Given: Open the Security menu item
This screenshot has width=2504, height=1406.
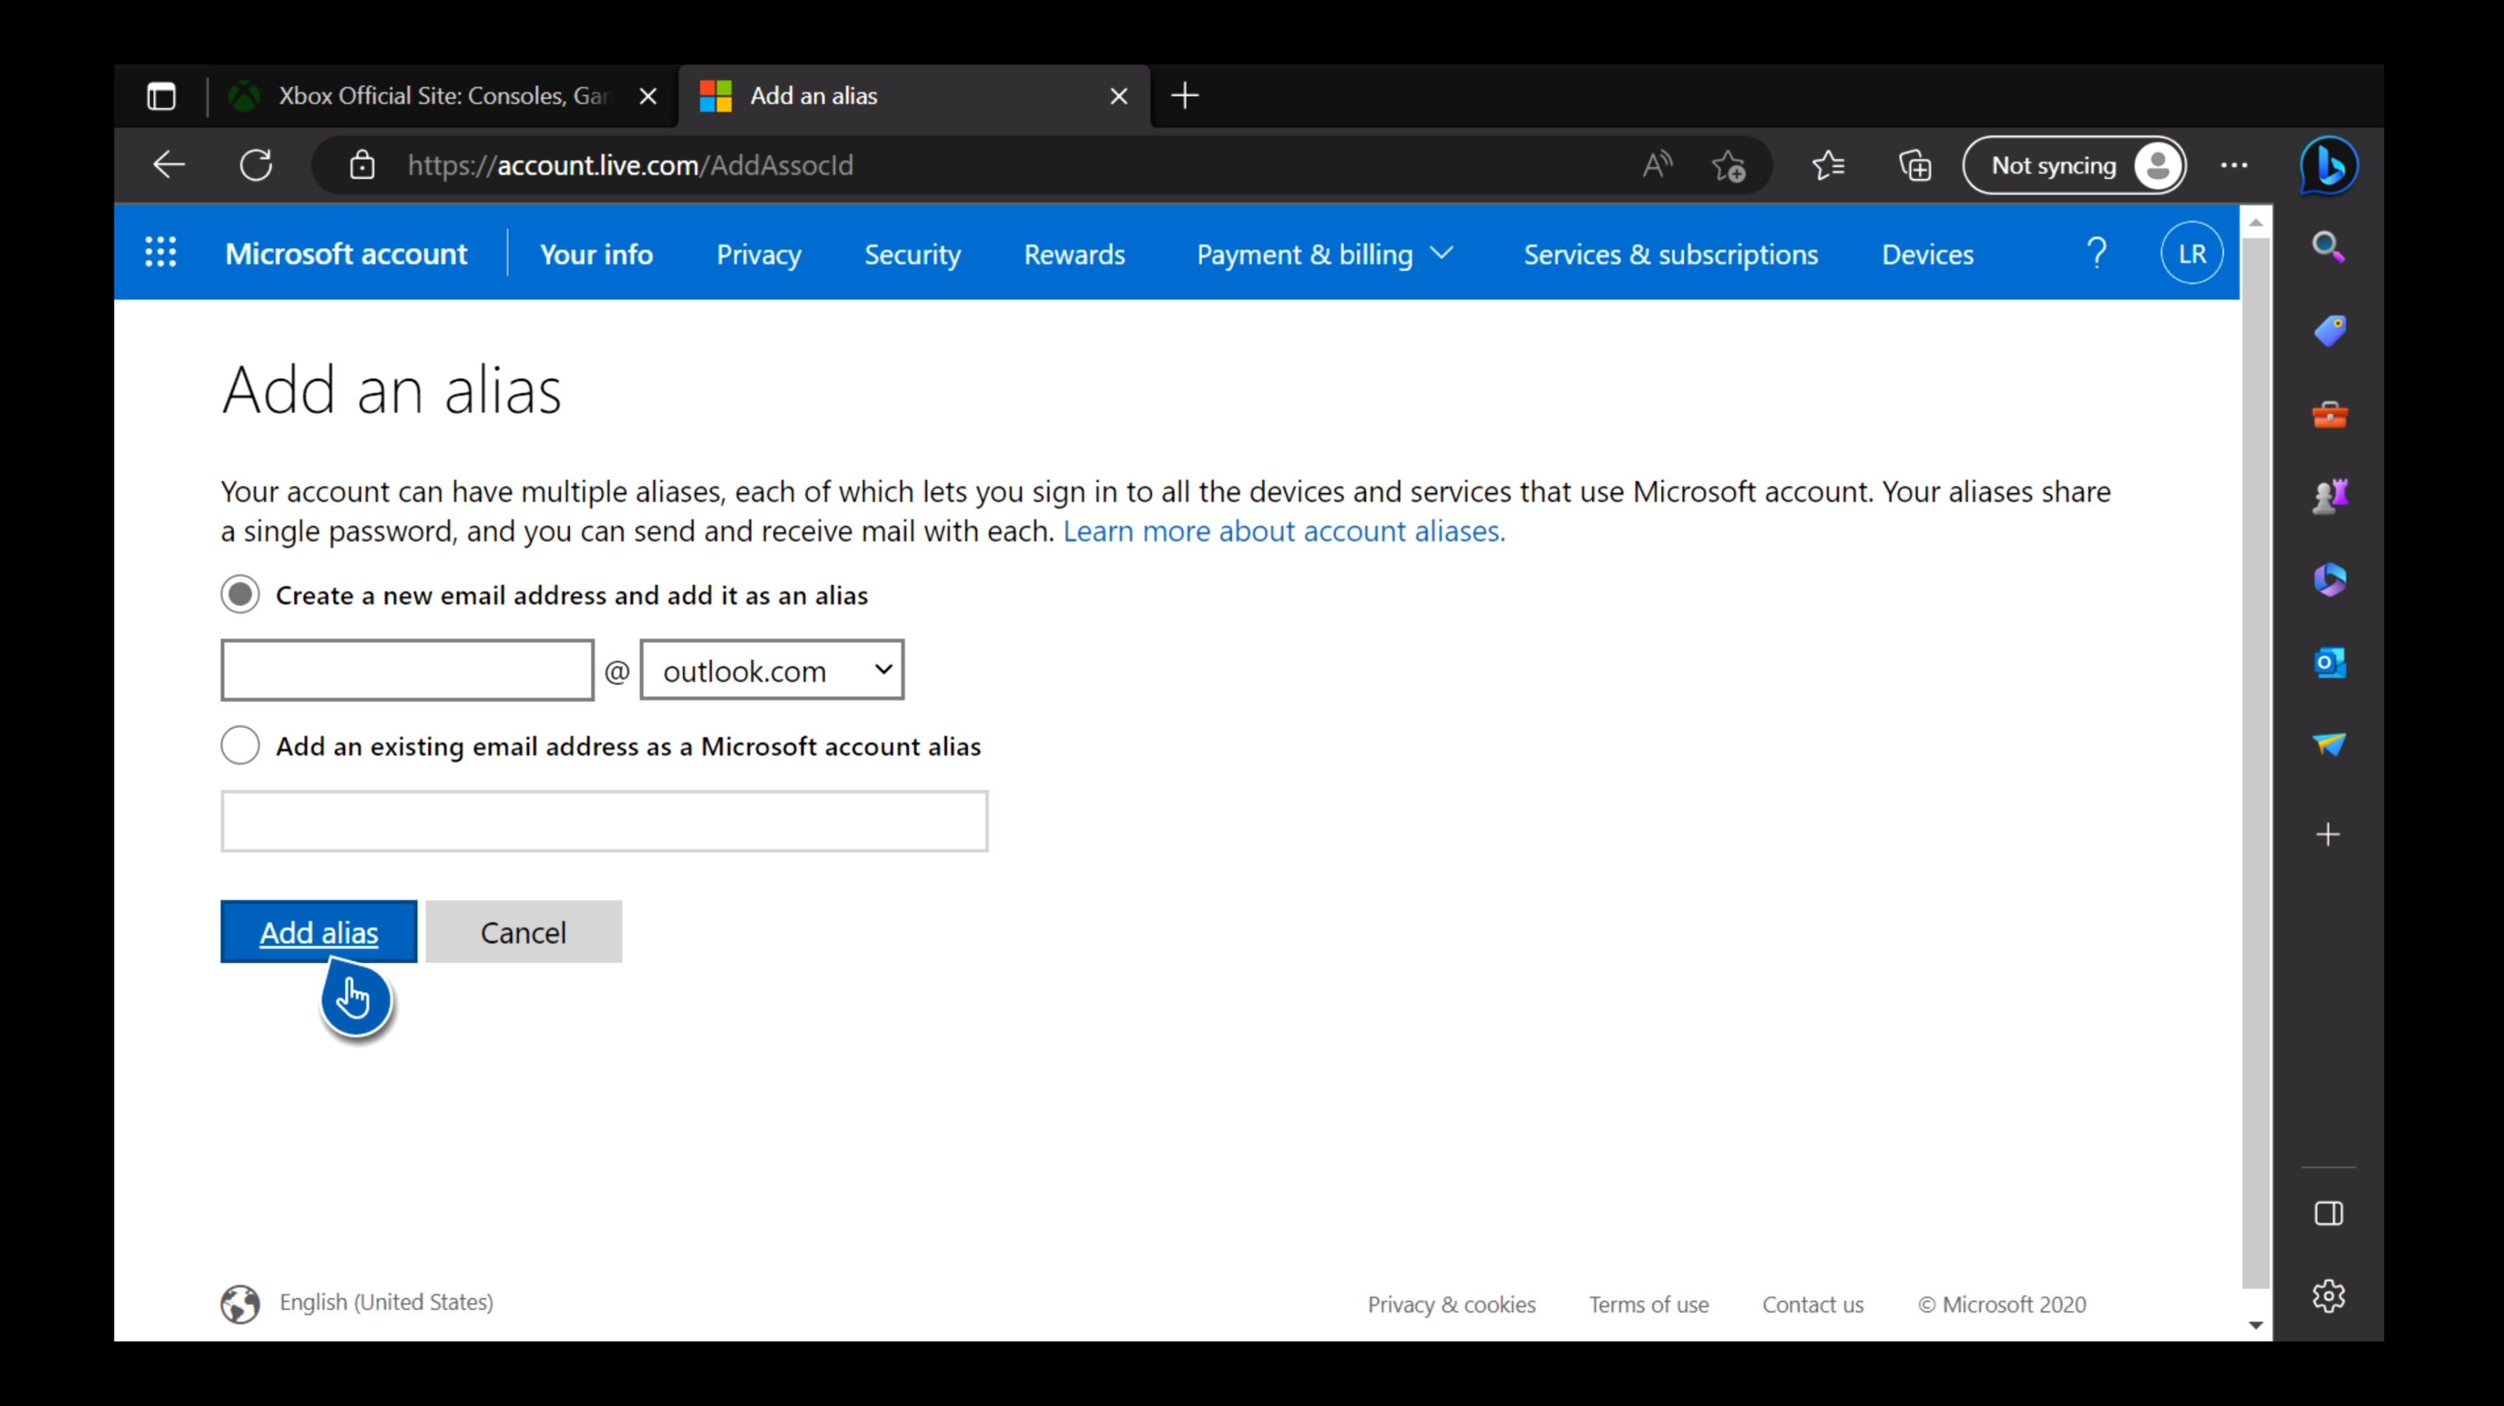Looking at the screenshot, I should tap(912, 255).
